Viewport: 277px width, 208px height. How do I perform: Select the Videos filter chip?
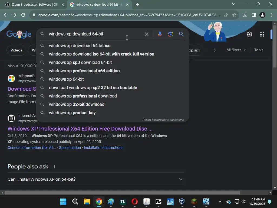[16, 50]
